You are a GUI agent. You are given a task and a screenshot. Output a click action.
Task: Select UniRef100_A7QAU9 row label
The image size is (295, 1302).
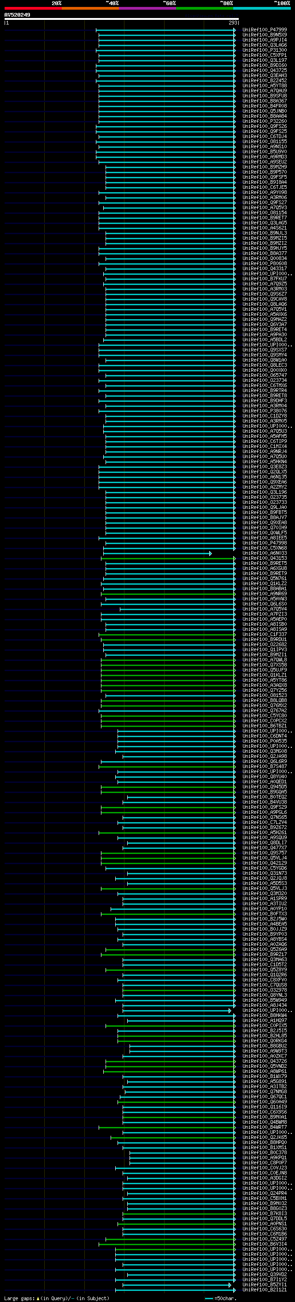click(x=264, y=91)
